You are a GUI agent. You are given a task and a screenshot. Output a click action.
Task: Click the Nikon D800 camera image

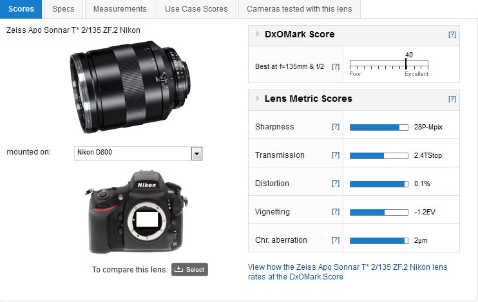pyautogui.click(x=138, y=212)
